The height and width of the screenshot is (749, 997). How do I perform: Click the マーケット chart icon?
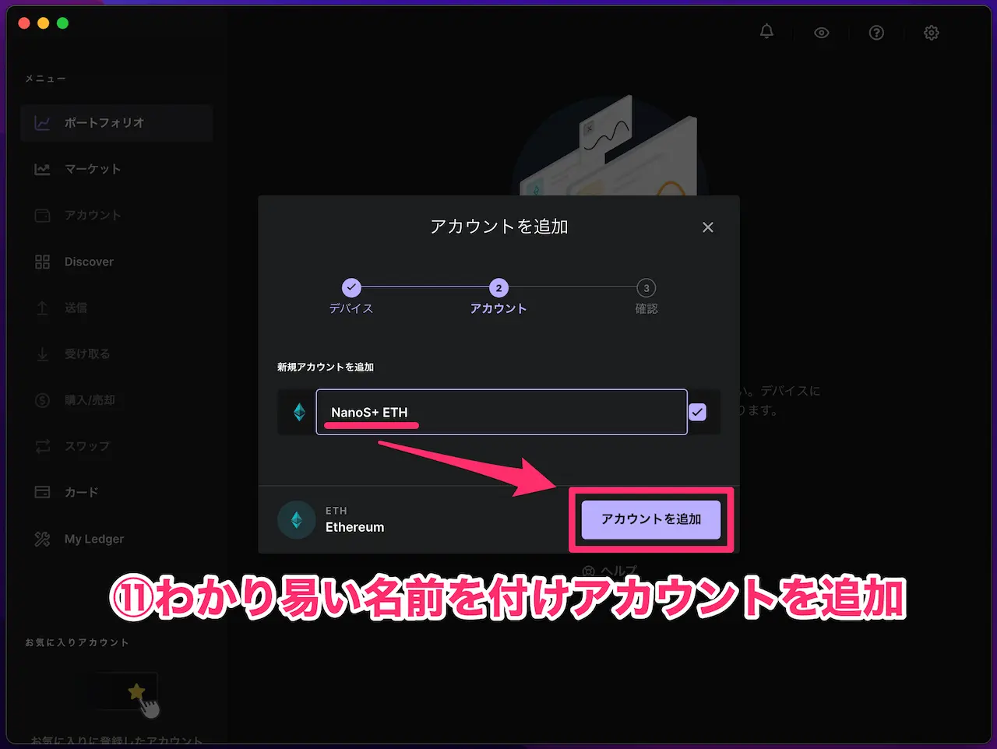(x=43, y=169)
